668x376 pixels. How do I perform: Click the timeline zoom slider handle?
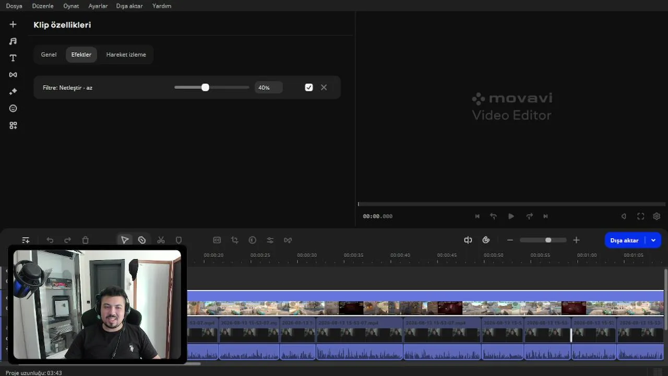[x=548, y=240]
